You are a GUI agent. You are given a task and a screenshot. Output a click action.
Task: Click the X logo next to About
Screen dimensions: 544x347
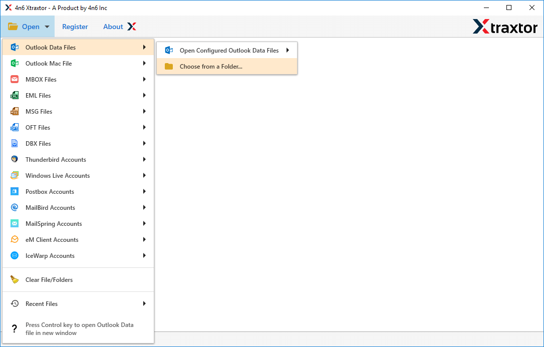coord(131,27)
